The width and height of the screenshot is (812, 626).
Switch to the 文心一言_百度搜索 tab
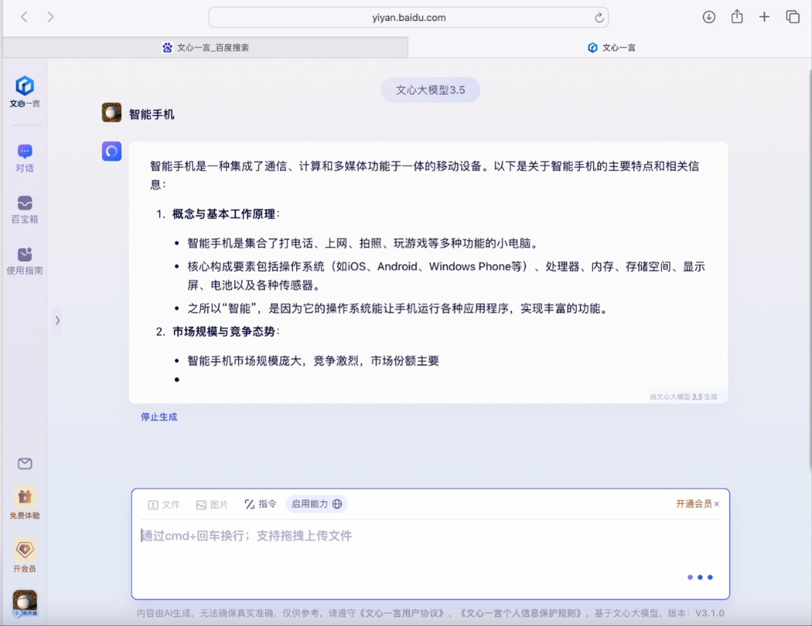[206, 47]
